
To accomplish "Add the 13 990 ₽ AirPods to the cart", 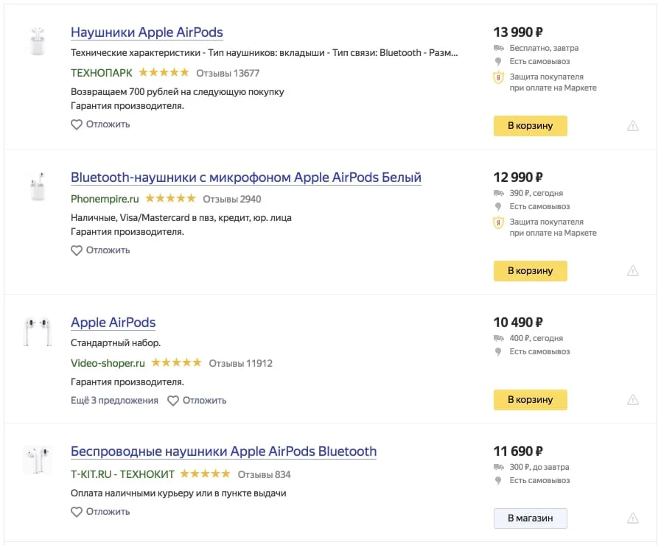I will (x=531, y=125).
